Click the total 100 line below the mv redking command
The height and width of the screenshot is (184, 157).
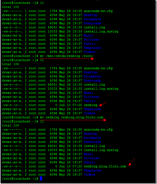(x=10, y=126)
